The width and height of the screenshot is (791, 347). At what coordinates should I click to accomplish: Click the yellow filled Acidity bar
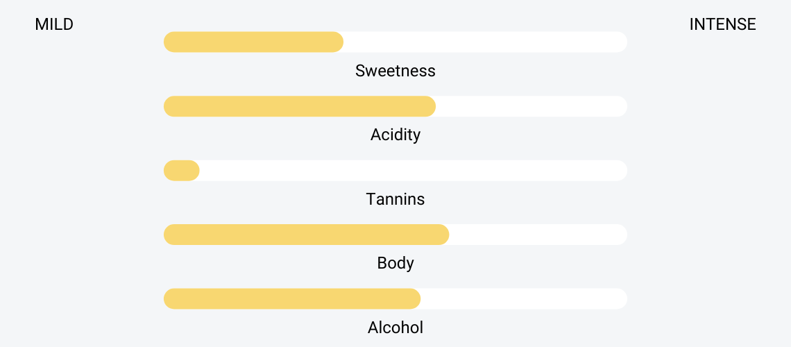point(300,106)
